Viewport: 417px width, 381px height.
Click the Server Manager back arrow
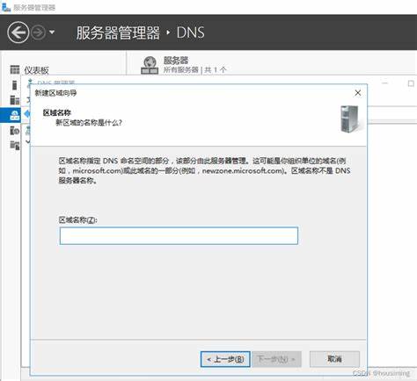18,32
